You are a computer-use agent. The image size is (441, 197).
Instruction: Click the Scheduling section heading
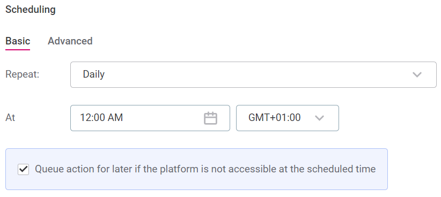tap(31, 10)
